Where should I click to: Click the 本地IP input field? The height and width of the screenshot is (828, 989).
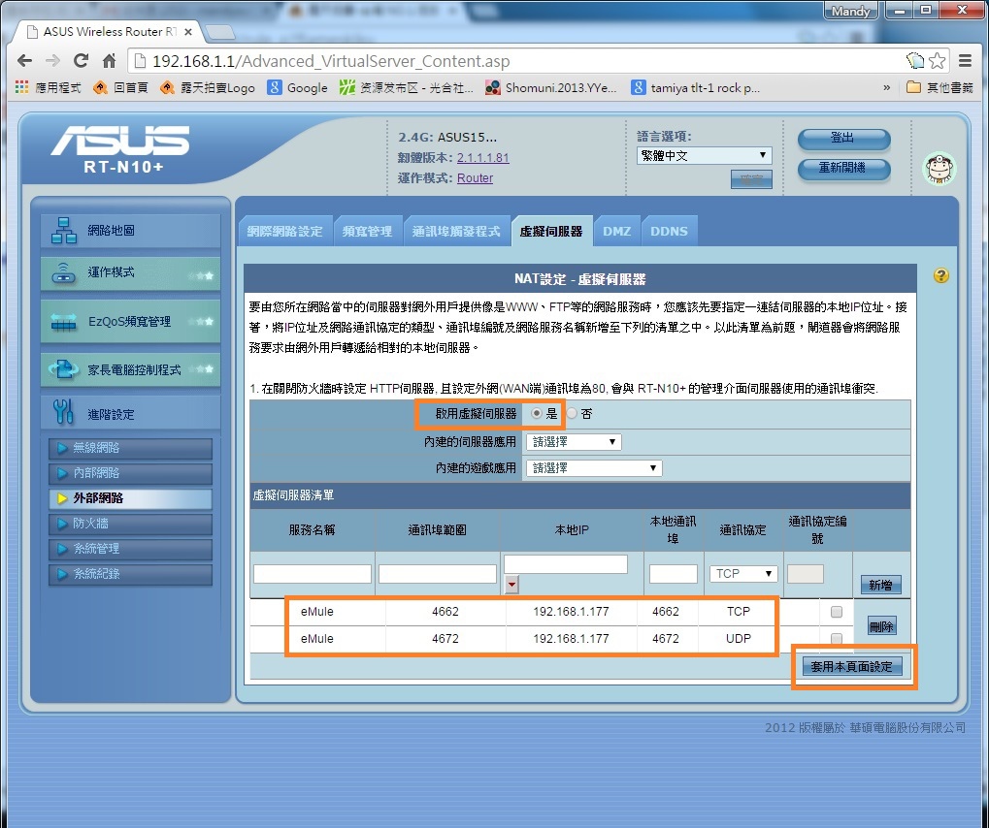point(566,564)
